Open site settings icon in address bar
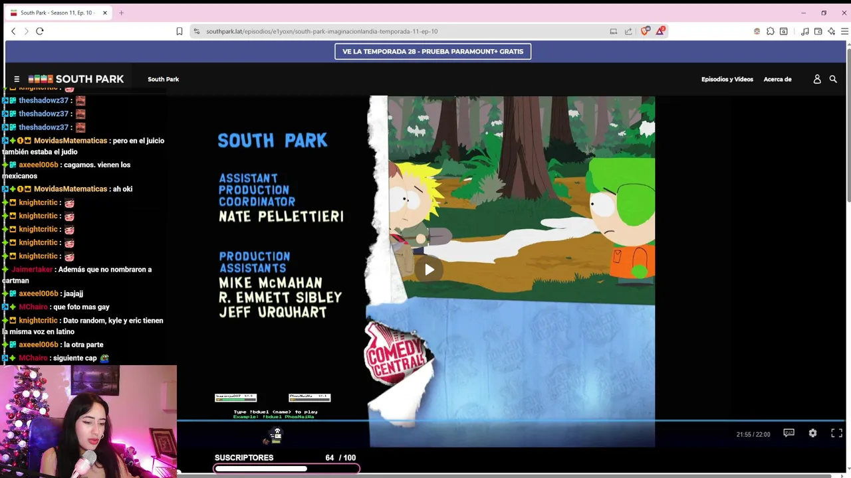 pos(196,31)
